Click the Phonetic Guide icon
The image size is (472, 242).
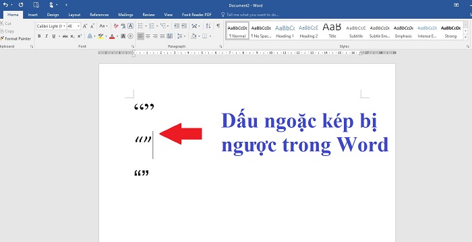point(123,26)
